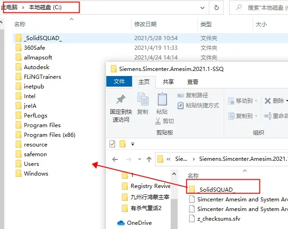Screen dimensions: 288x229
Task: Select the Windows folder icon
Action: pos(18,174)
